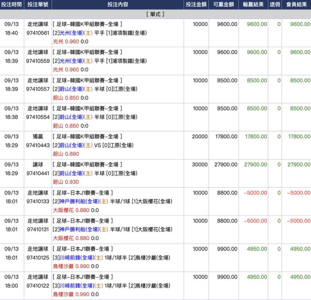Screen dimensions: 311x300
Task: Click 4950.00 win result of bet 97410125
Action: (257, 249)
